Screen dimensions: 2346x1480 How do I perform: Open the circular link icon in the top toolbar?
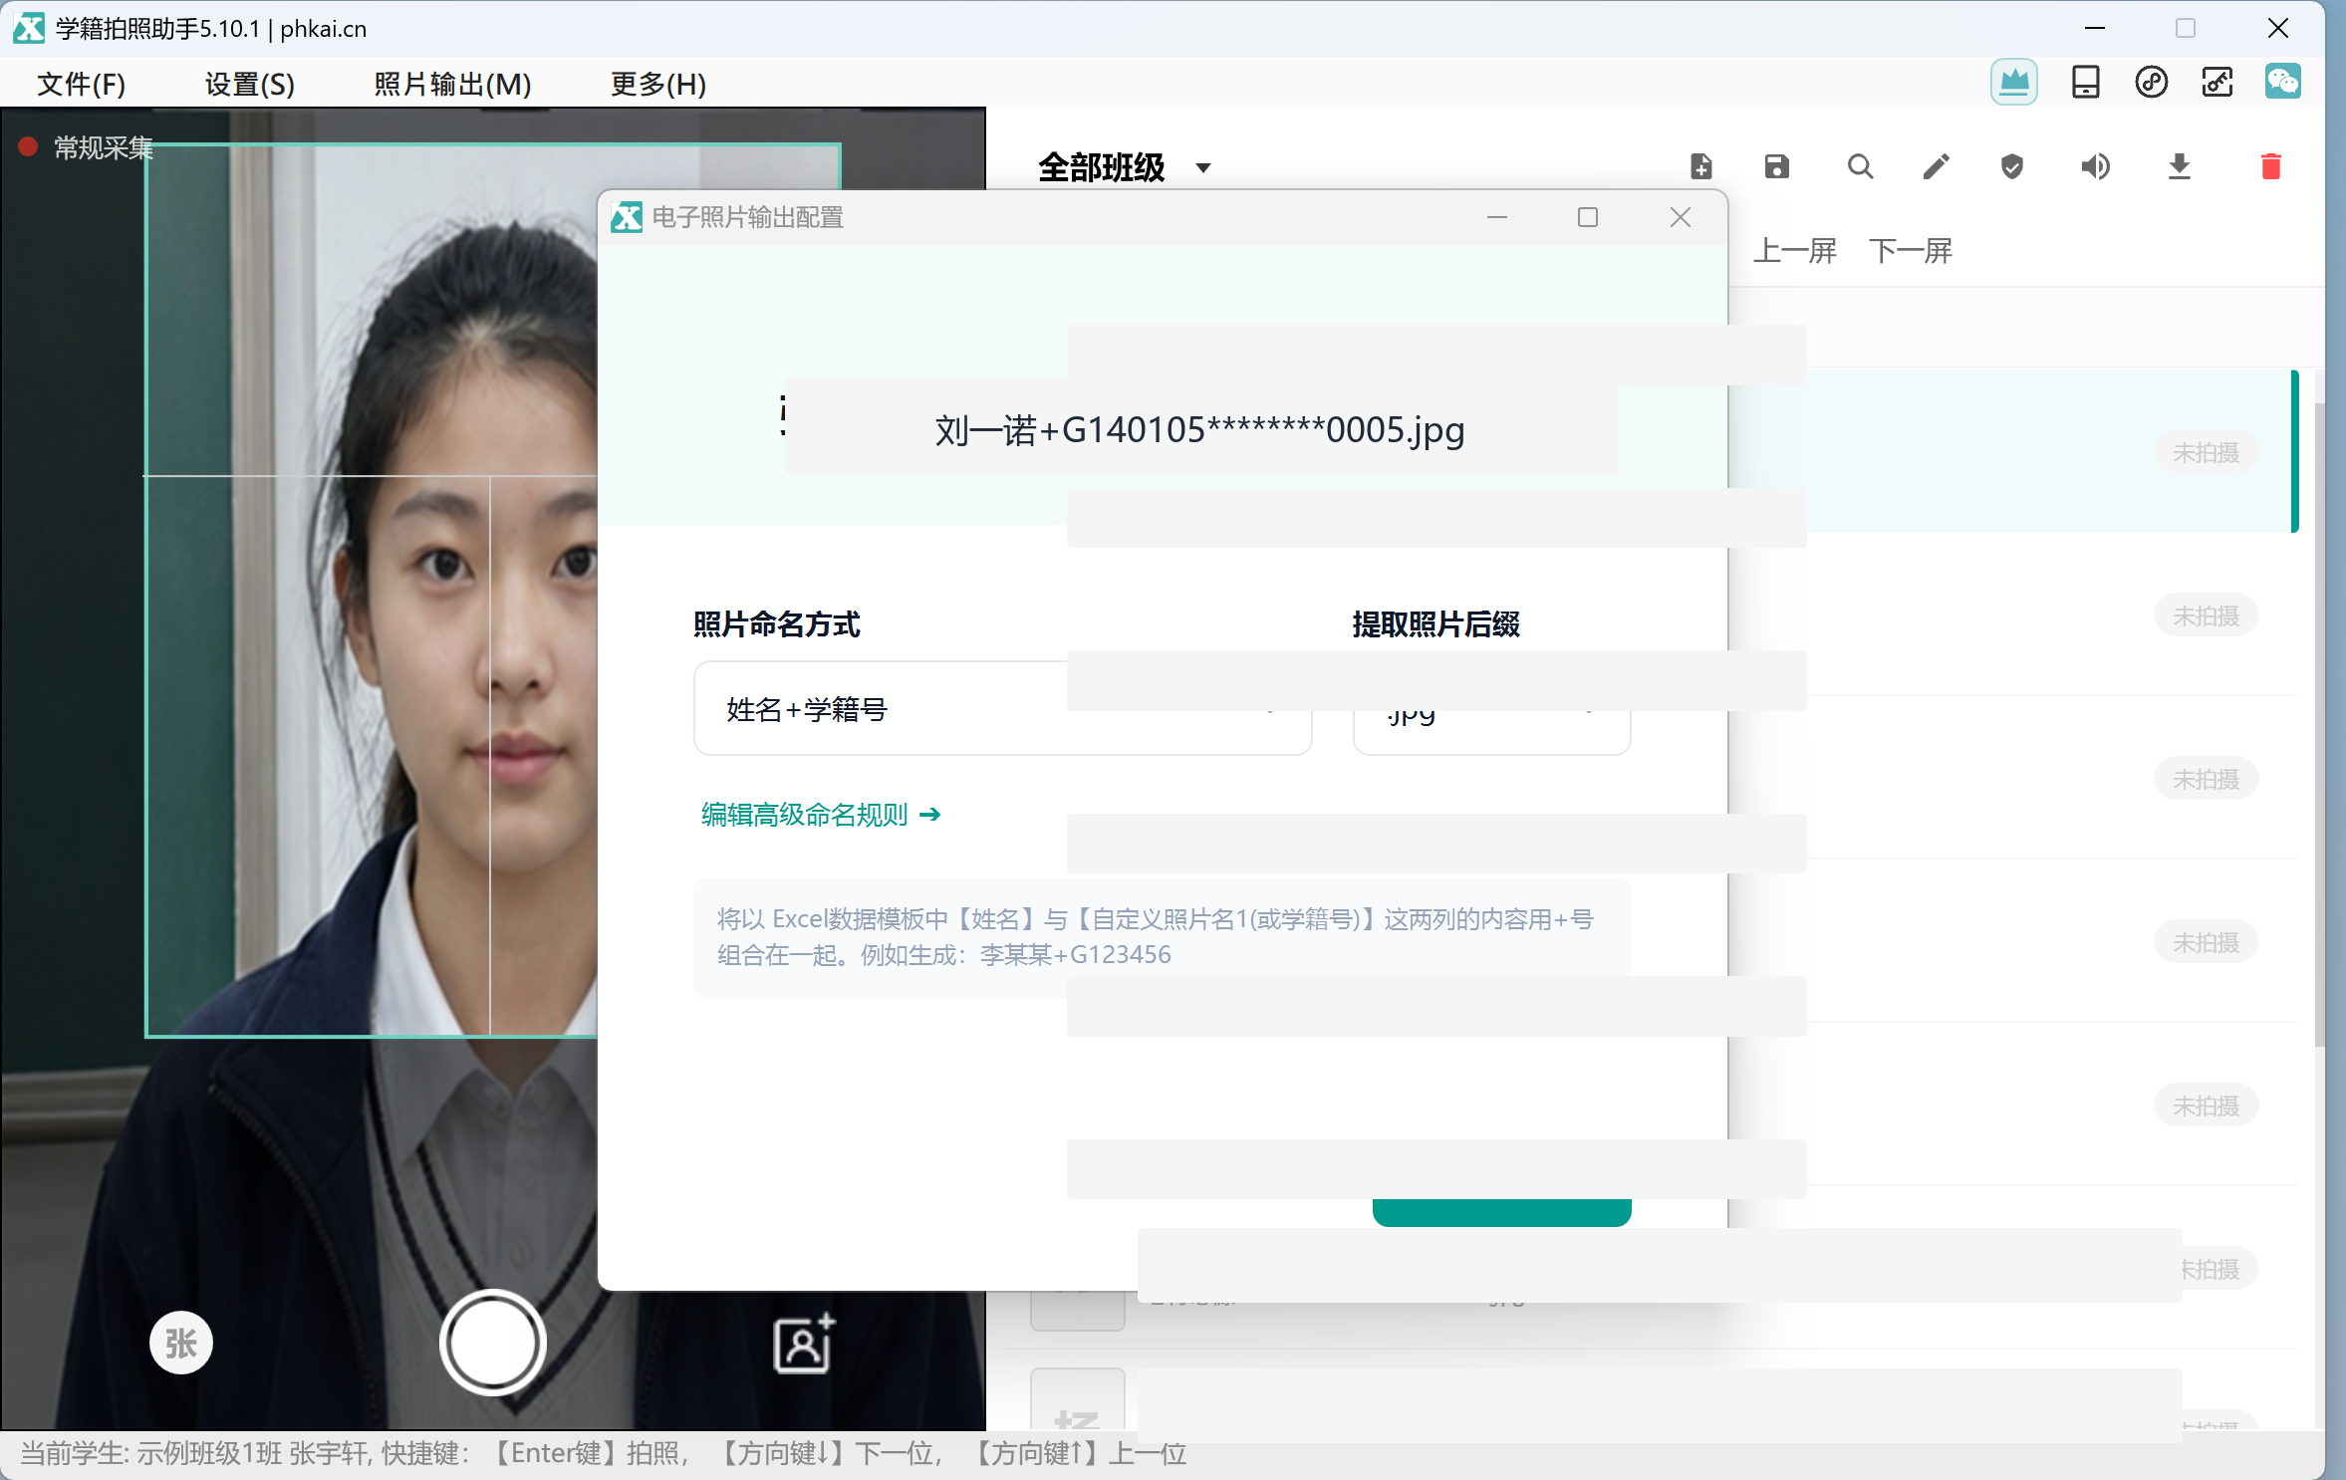pyautogui.click(x=2151, y=82)
